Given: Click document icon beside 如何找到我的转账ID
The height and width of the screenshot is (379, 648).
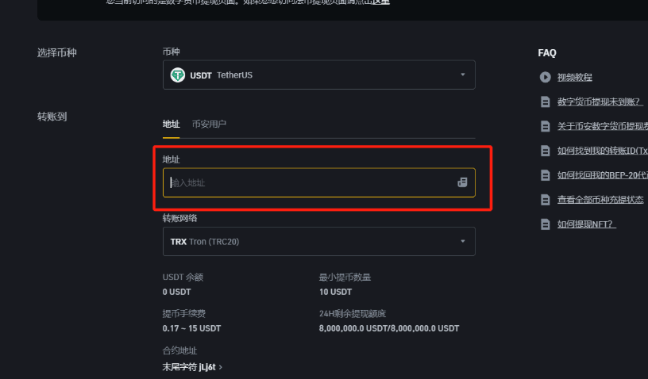Looking at the screenshot, I should pyautogui.click(x=546, y=151).
